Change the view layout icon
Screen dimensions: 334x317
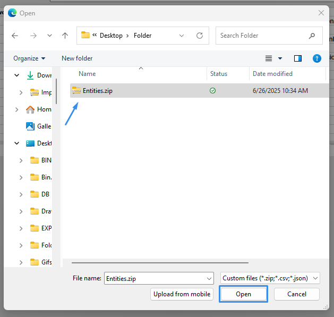tap(269, 58)
